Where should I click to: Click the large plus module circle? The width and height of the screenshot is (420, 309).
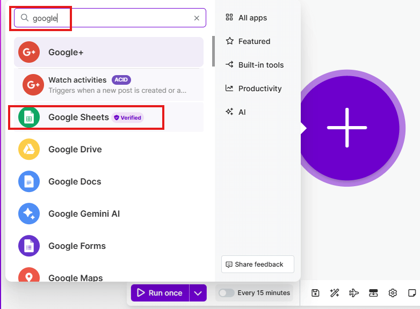click(x=347, y=128)
